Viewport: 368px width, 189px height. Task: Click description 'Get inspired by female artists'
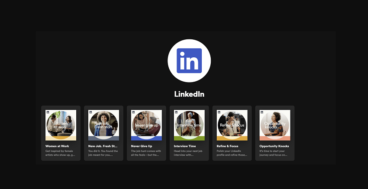(x=60, y=153)
